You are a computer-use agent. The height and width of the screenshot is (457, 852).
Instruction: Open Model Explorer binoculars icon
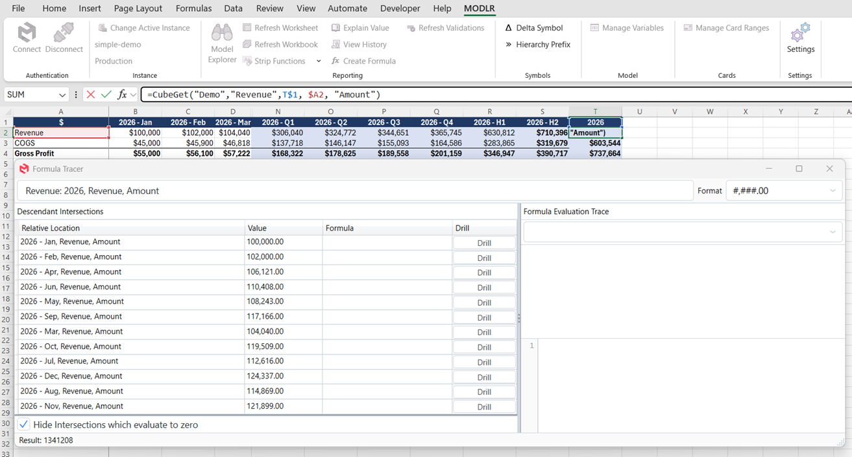222,32
